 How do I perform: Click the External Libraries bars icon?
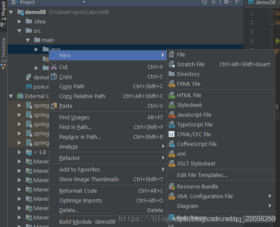(20, 96)
